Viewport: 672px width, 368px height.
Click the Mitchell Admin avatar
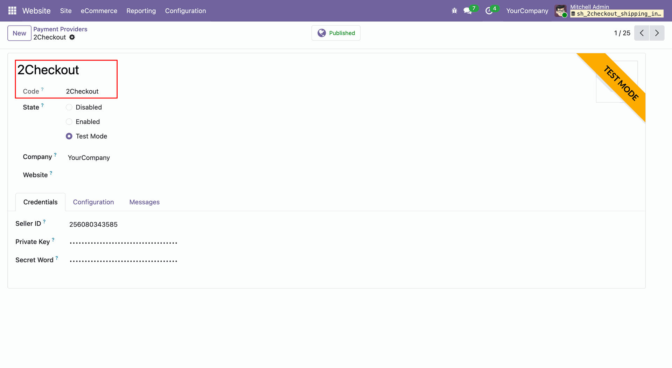[x=561, y=11]
